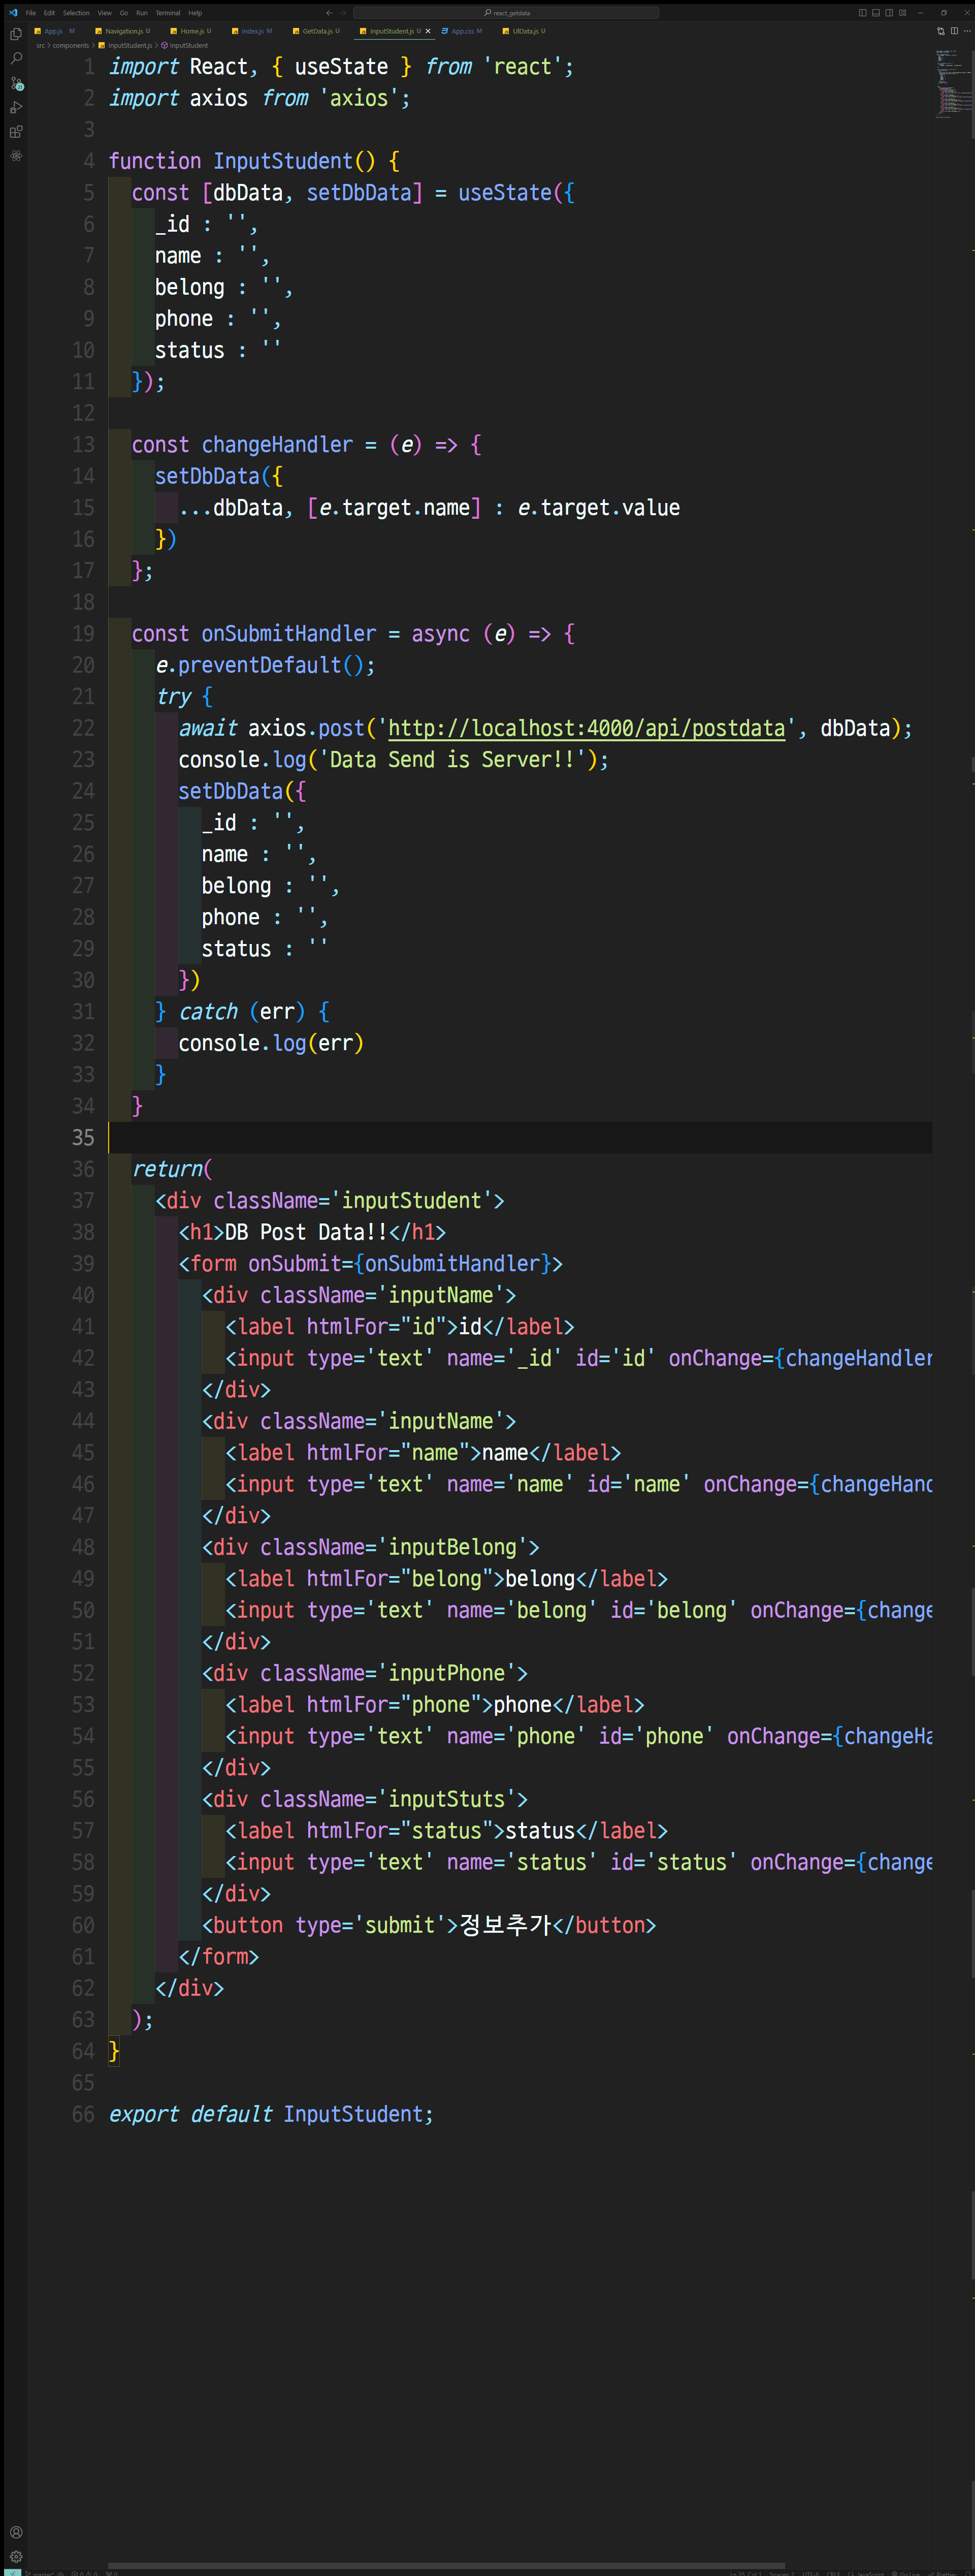Click Go Live in status bar
This screenshot has width=975, height=2576.
906,2573
